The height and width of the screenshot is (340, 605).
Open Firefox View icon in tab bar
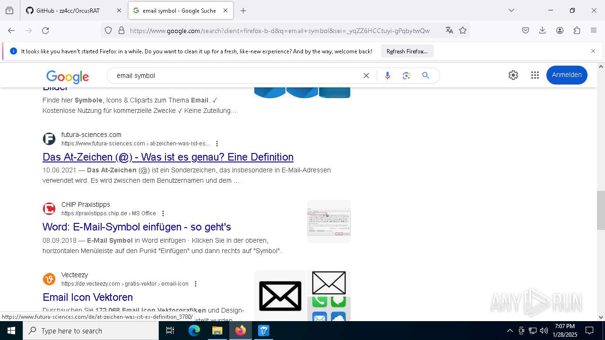9,10
